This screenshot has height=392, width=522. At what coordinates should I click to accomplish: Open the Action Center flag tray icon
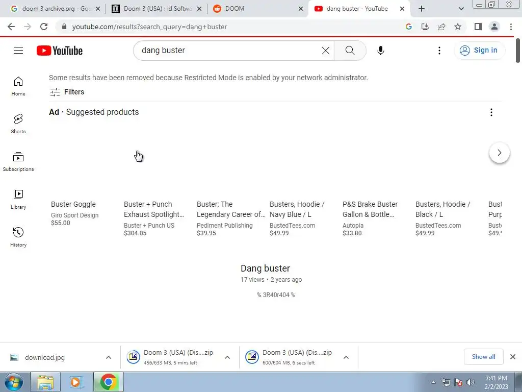point(458,382)
